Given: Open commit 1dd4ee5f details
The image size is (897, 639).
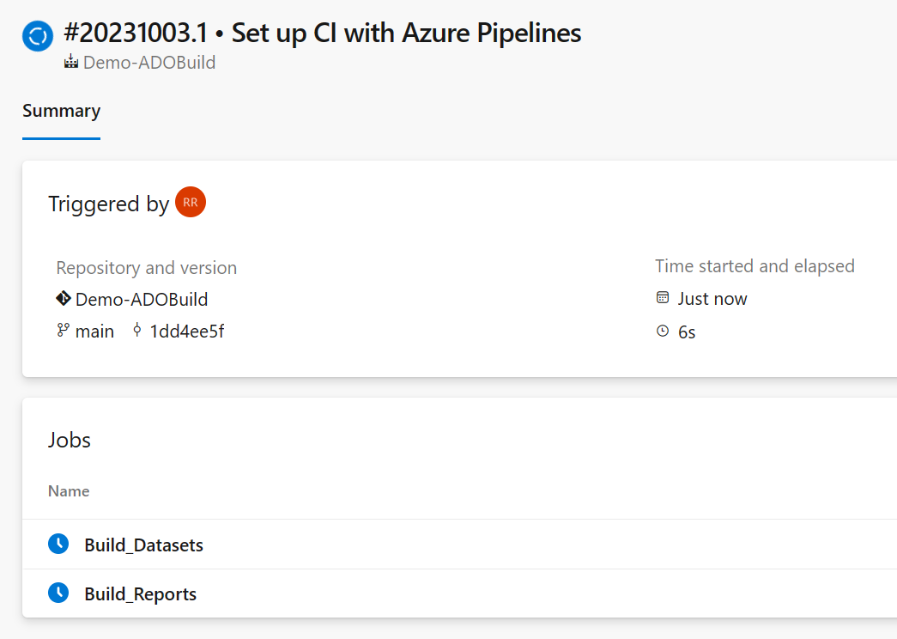Looking at the screenshot, I should (186, 330).
